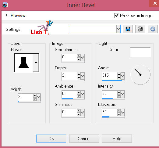Screen dimensions: 159x148
Task: Click the light Angle dial
Action: (x=140, y=75)
